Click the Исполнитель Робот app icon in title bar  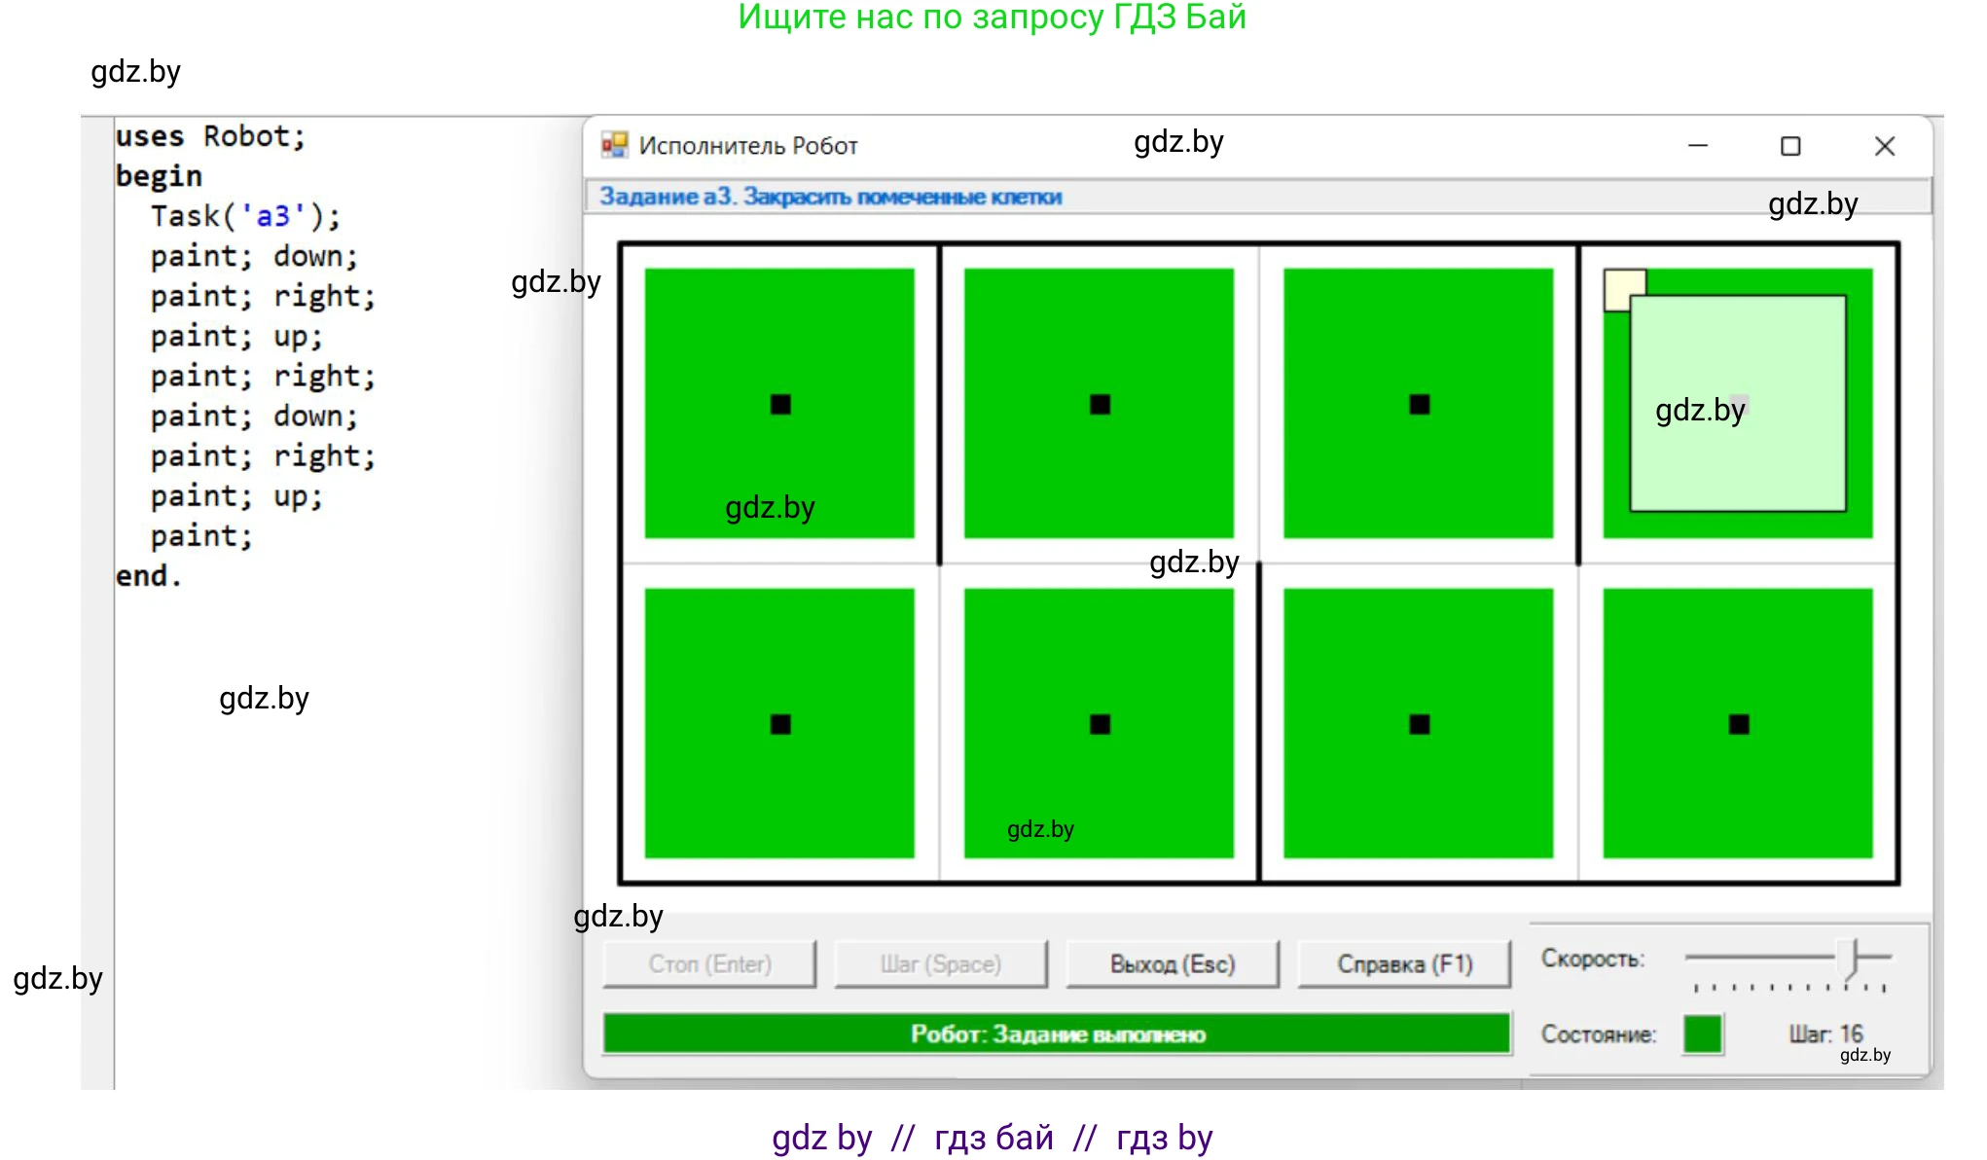click(x=614, y=146)
